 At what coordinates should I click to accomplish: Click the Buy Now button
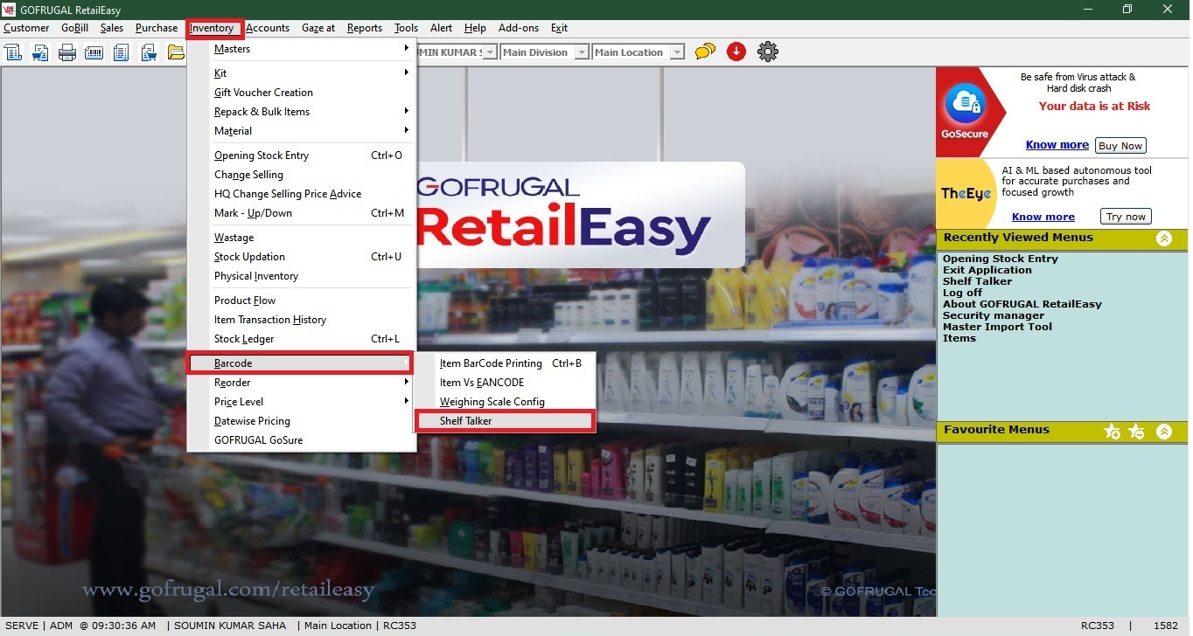click(1120, 146)
